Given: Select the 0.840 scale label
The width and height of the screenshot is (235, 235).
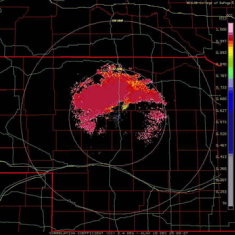Looking at the screenshot, I should pos(221,64).
